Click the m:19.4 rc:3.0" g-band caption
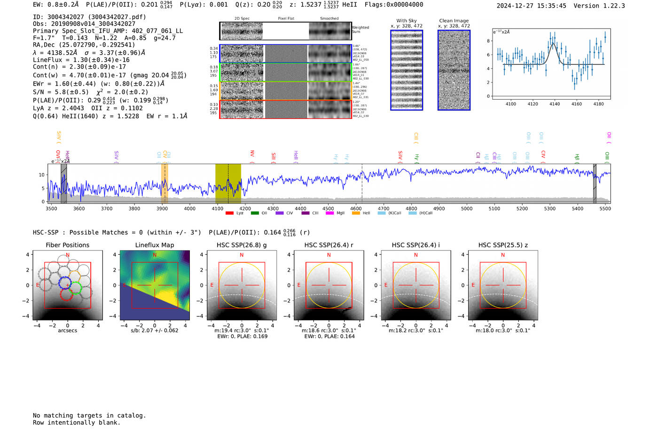The width and height of the screenshot is (658, 448). click(x=242, y=330)
